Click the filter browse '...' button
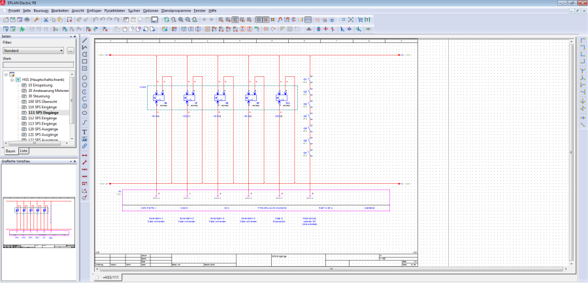 point(71,50)
